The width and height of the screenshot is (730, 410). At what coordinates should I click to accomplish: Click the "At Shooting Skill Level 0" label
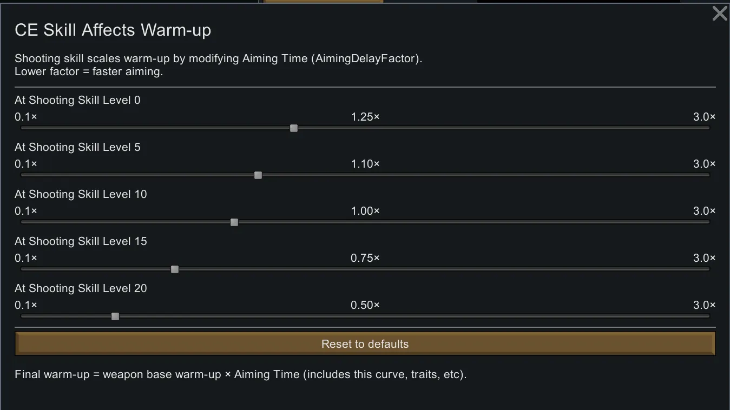pos(77,100)
